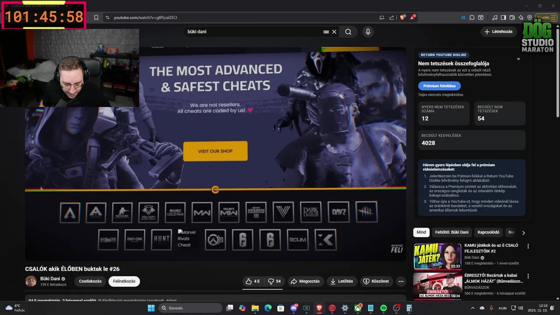
Task: Start voice search with microphone icon
Action: pyautogui.click(x=368, y=32)
